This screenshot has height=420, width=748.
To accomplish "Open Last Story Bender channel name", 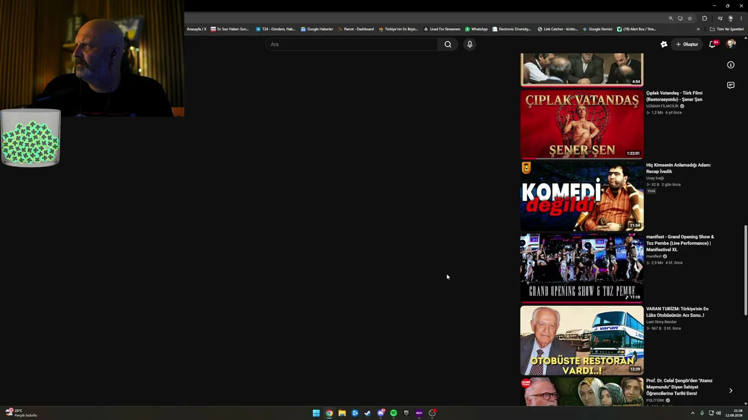I will point(662,322).
